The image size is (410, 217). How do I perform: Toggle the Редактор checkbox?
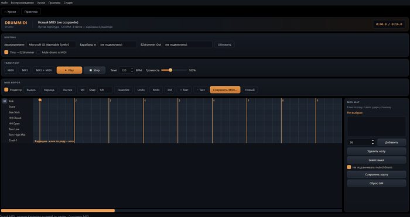coord(6,89)
